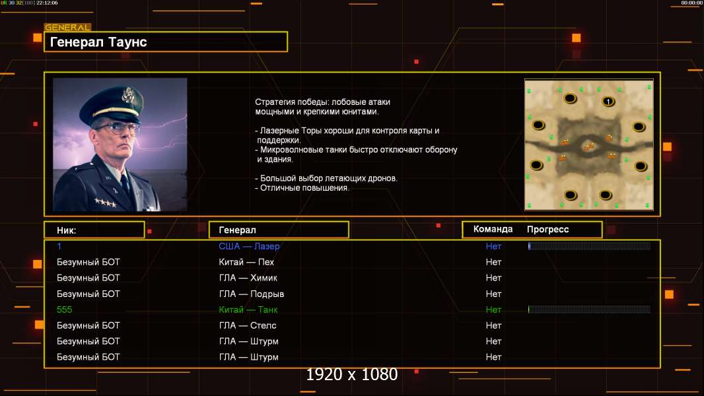Click the "Прогресс" column header

(547, 230)
